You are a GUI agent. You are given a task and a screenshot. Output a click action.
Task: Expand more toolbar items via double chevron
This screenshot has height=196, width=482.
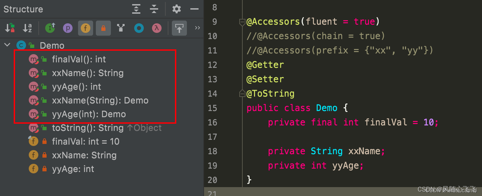197,28
